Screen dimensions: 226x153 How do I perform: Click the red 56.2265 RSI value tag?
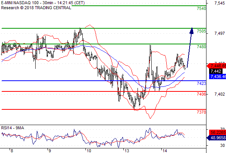pyautogui.click(x=218, y=132)
